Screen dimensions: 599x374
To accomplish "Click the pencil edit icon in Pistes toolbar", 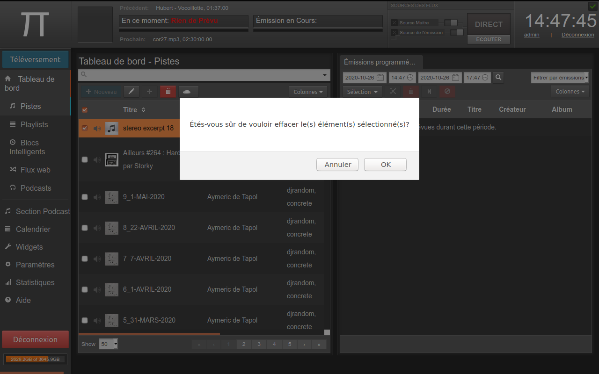I will (131, 92).
